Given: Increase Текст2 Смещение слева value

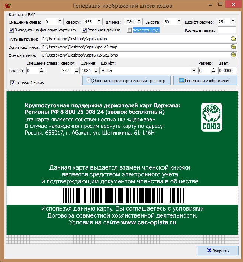Looking at the screenshot, I should [x=41, y=69].
